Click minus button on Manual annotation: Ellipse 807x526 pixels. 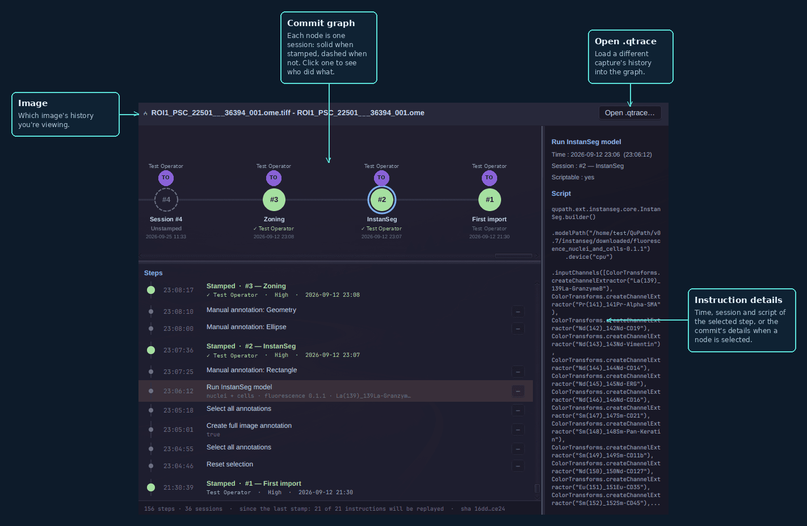coord(518,329)
